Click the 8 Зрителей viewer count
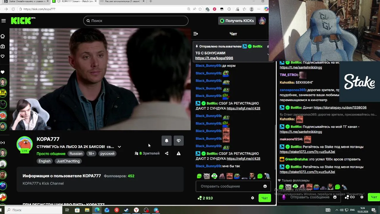 147,153
